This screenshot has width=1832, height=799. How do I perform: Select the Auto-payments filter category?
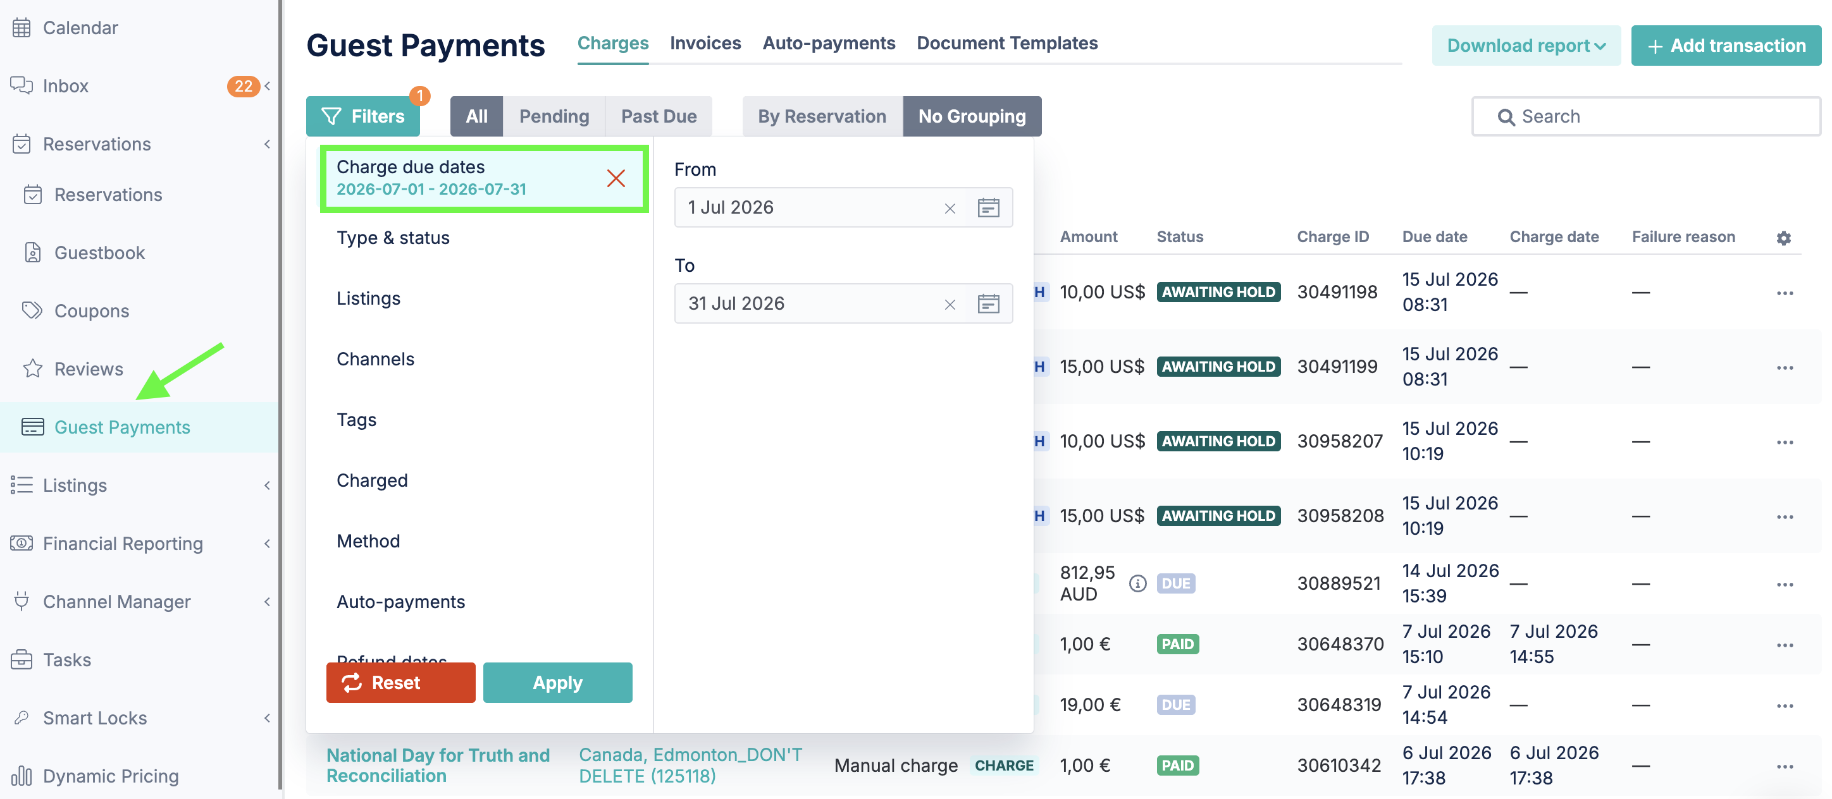pos(400,601)
